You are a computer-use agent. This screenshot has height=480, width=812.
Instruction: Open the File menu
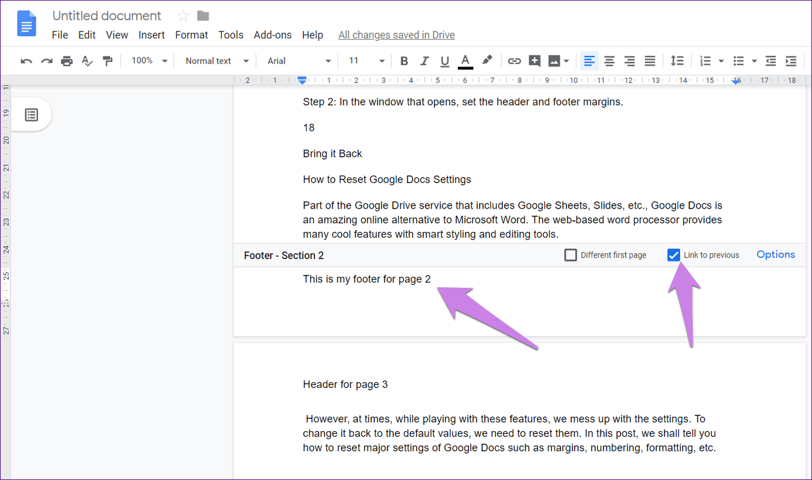[60, 35]
